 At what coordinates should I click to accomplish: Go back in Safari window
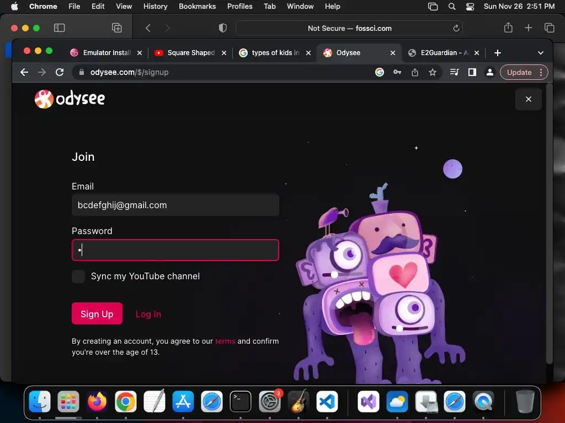(148, 28)
